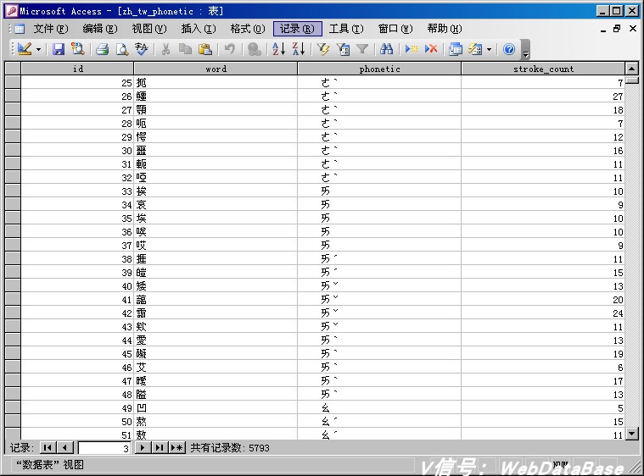
Task: Click the New Record toolbar icon
Action: pos(412,49)
